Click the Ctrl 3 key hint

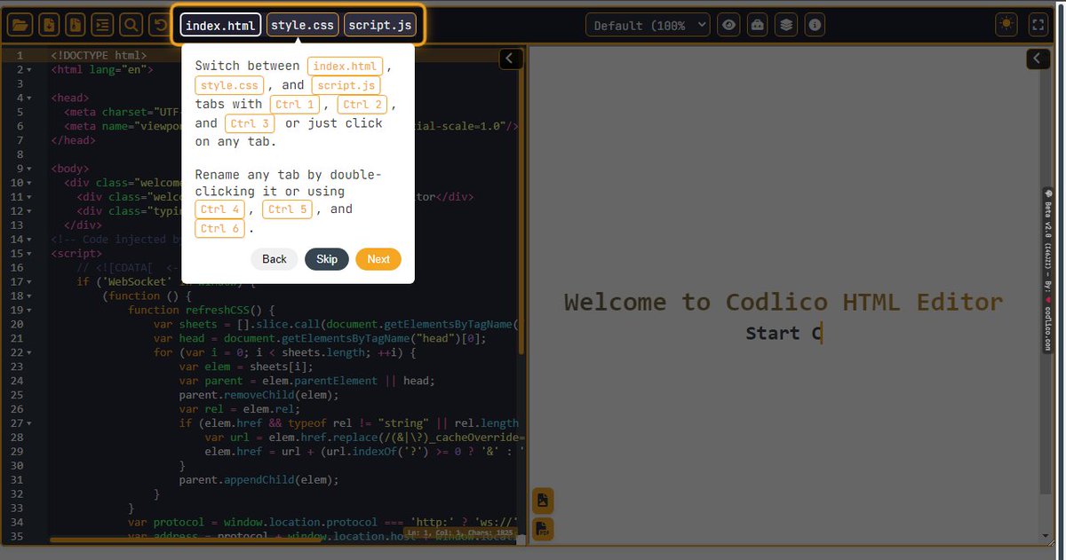click(x=250, y=124)
